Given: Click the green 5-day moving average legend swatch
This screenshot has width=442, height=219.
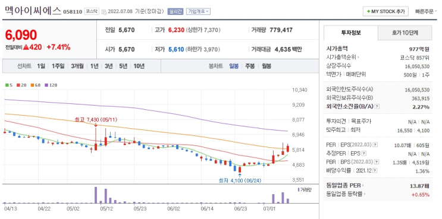Looking at the screenshot, I should point(7,85).
